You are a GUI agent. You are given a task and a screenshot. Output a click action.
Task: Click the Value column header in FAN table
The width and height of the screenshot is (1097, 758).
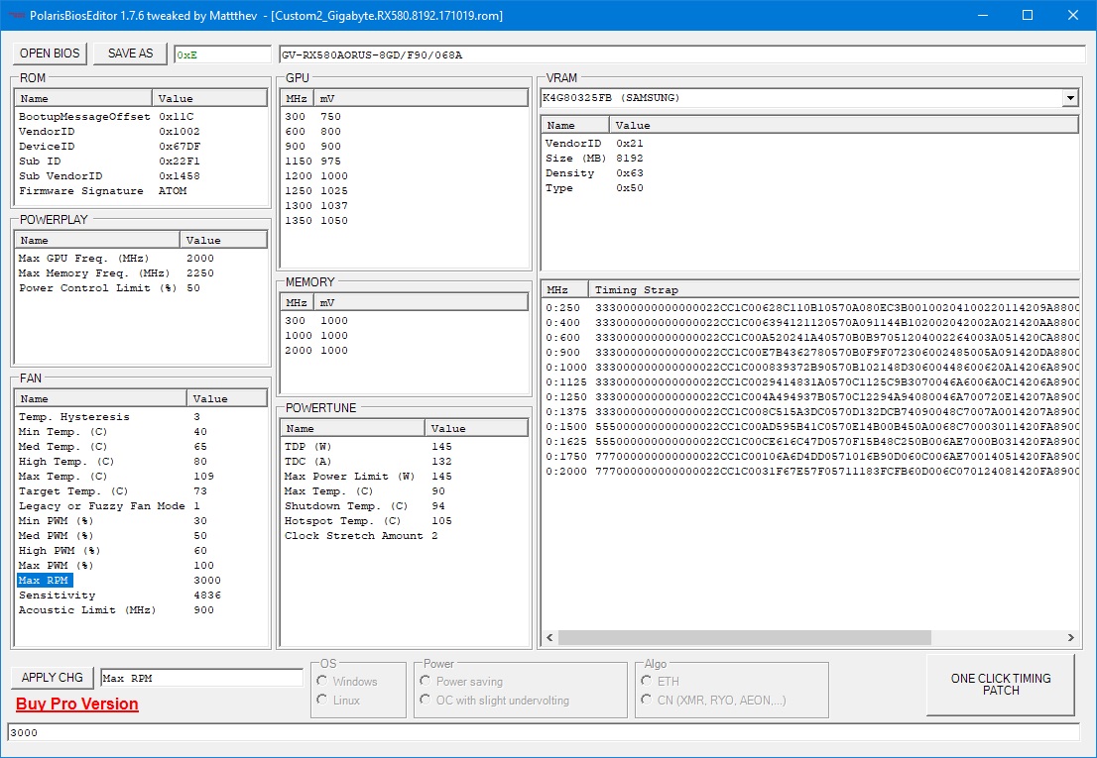point(227,399)
